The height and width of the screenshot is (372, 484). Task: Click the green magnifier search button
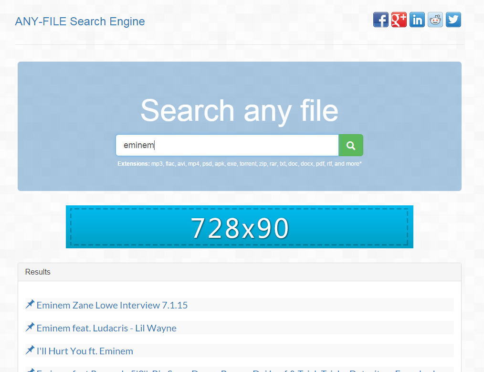(351, 145)
